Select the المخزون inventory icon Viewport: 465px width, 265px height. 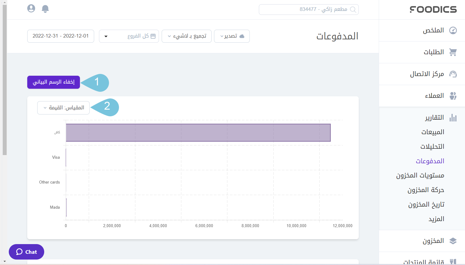453,241
